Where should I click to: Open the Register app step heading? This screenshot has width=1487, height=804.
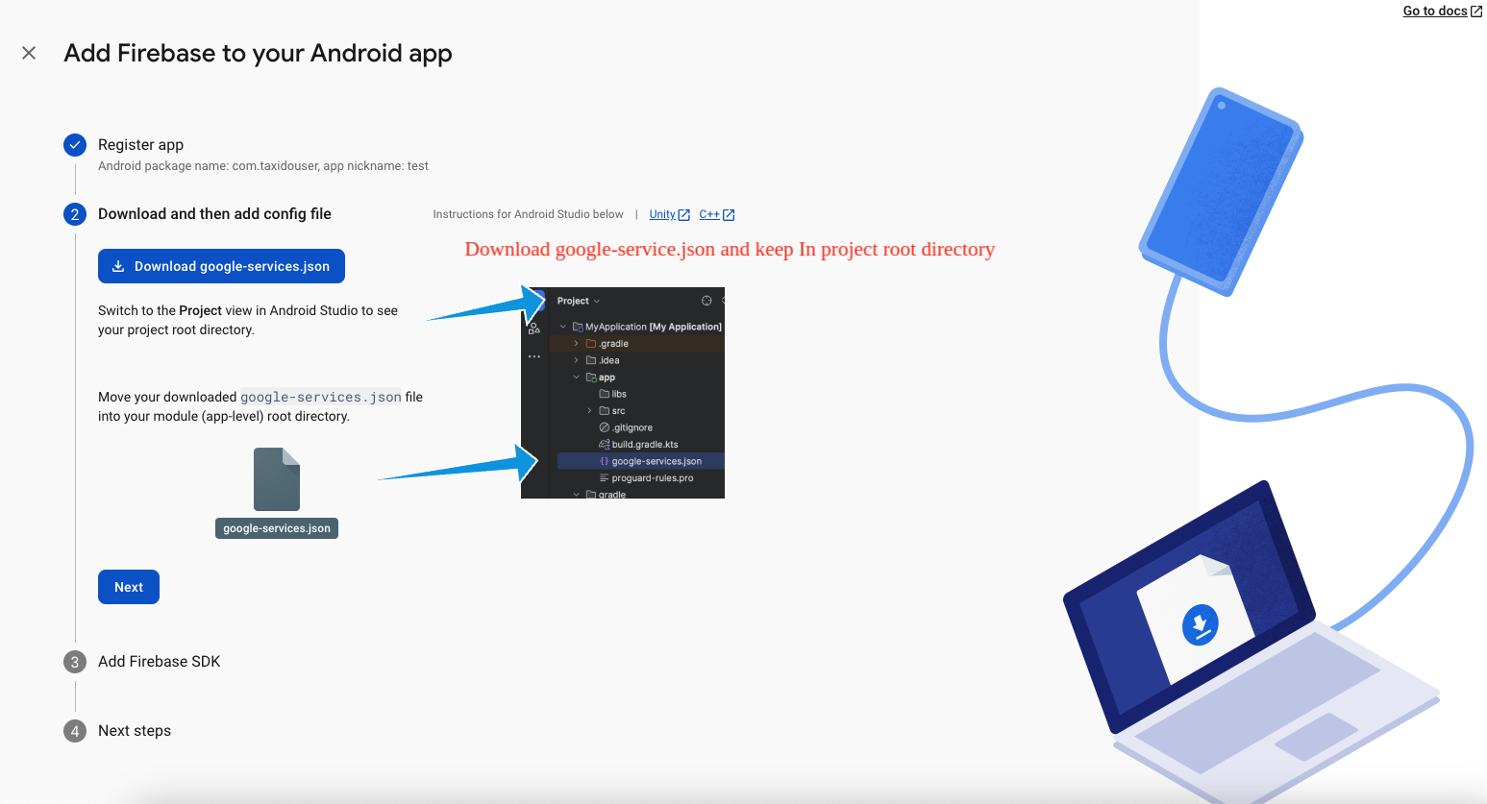pyautogui.click(x=140, y=145)
